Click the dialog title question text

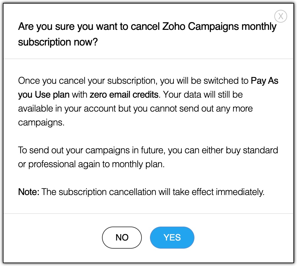(147, 34)
